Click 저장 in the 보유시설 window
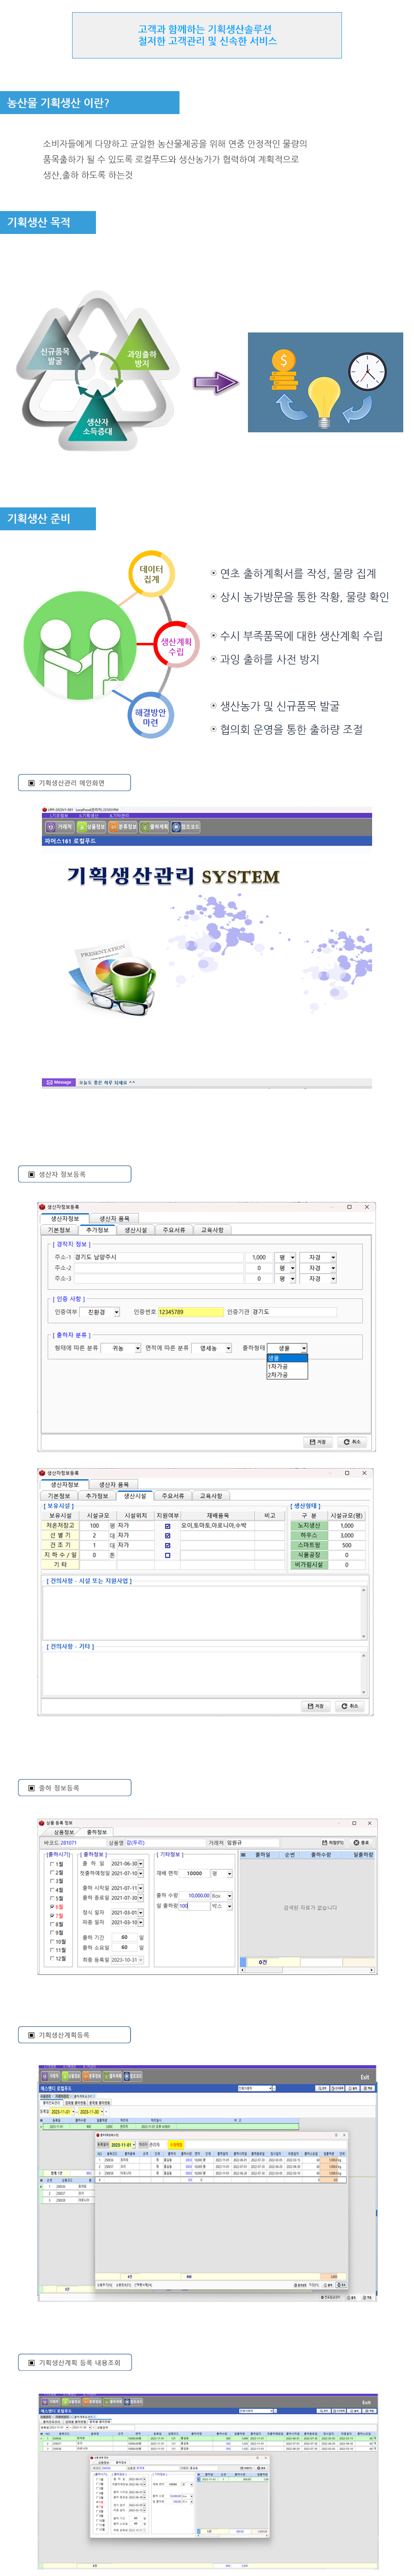414x2576 pixels. [317, 1706]
